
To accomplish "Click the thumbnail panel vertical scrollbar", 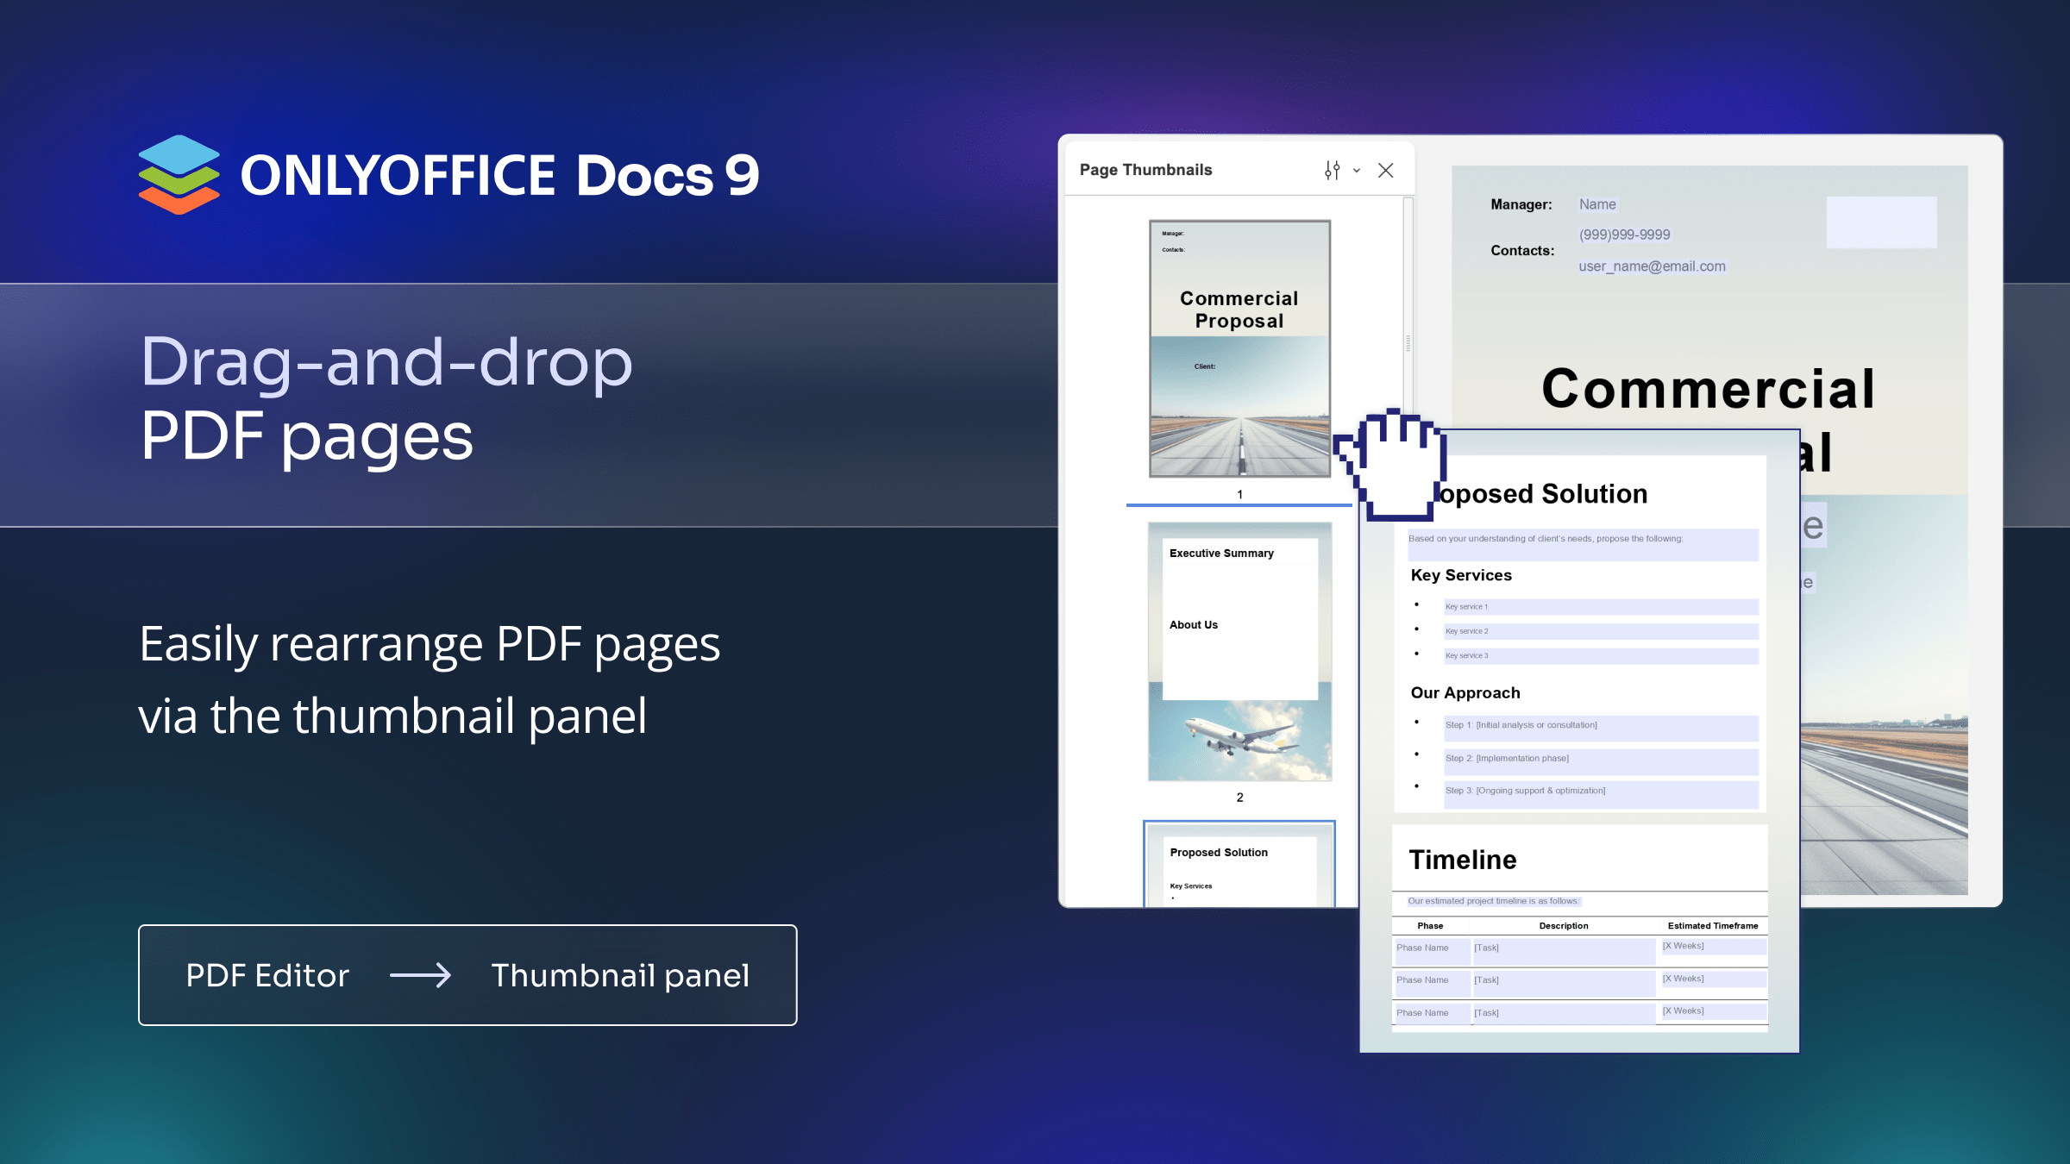I will [x=1408, y=343].
